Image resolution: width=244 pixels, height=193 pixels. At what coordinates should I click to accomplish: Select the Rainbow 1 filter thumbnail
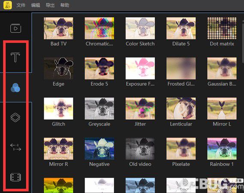pyautogui.click(x=222, y=149)
